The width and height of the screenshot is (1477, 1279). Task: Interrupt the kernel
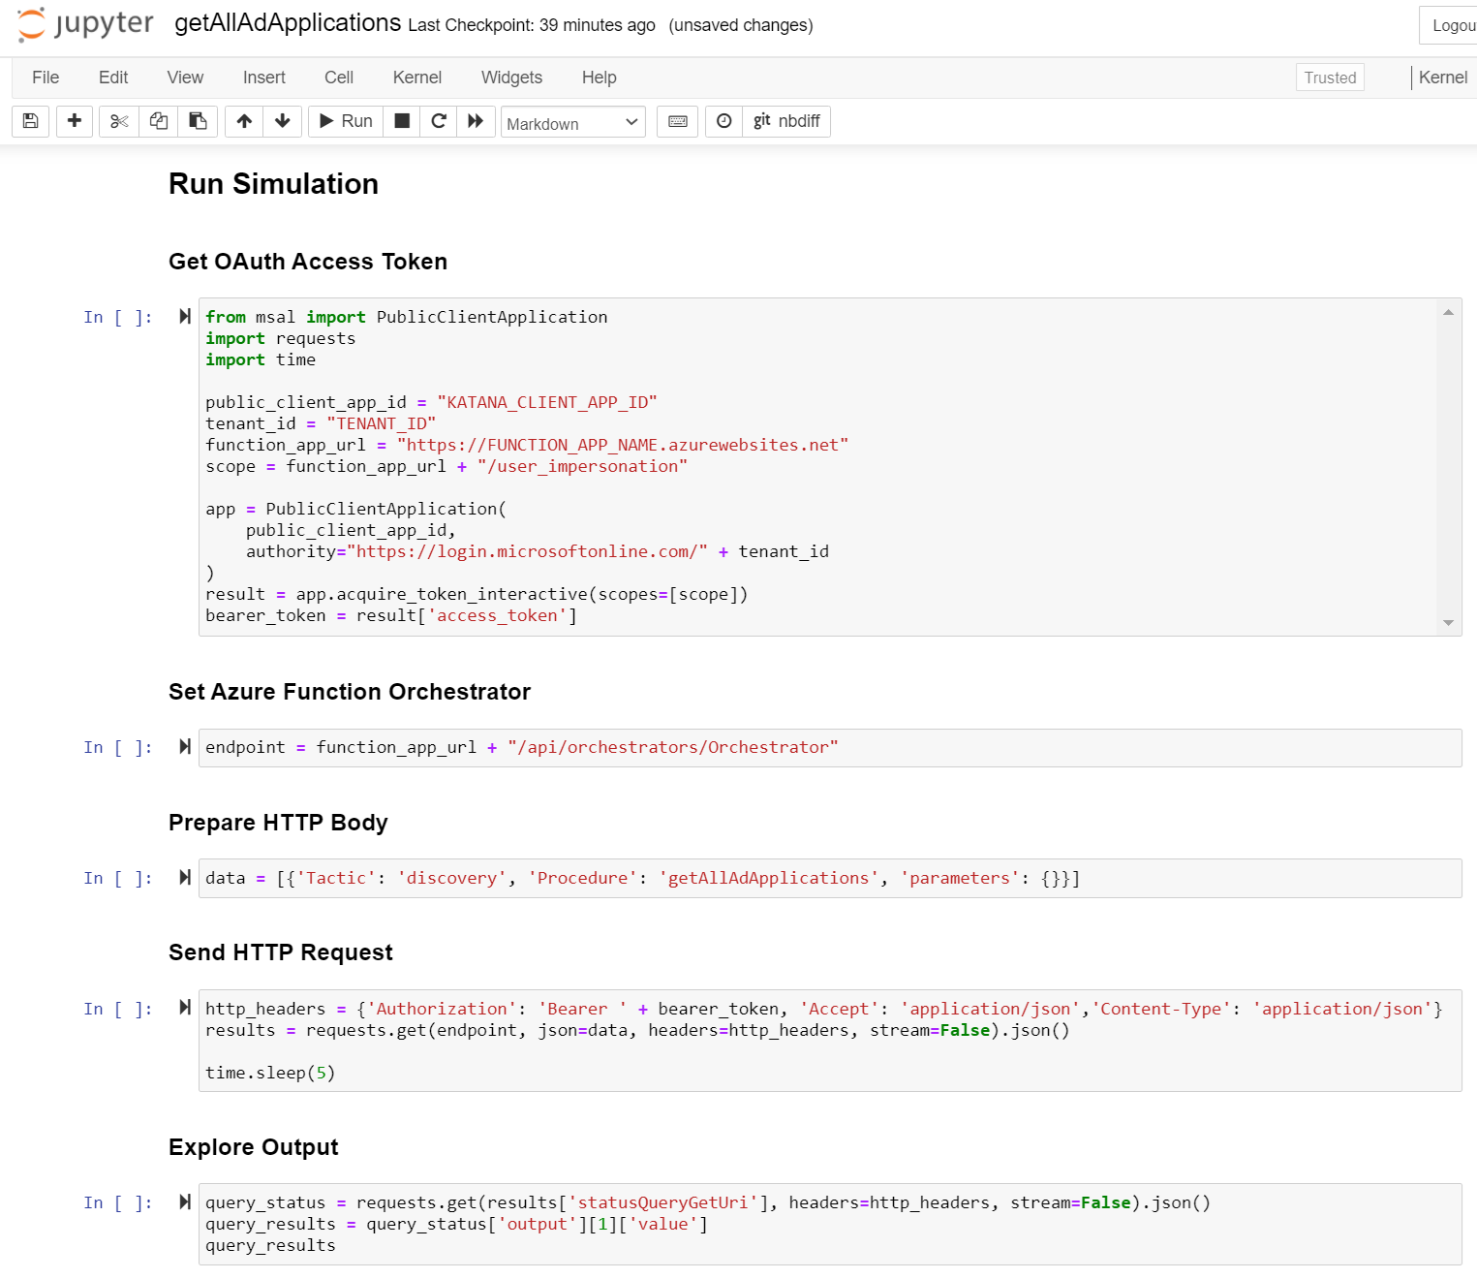tap(401, 121)
